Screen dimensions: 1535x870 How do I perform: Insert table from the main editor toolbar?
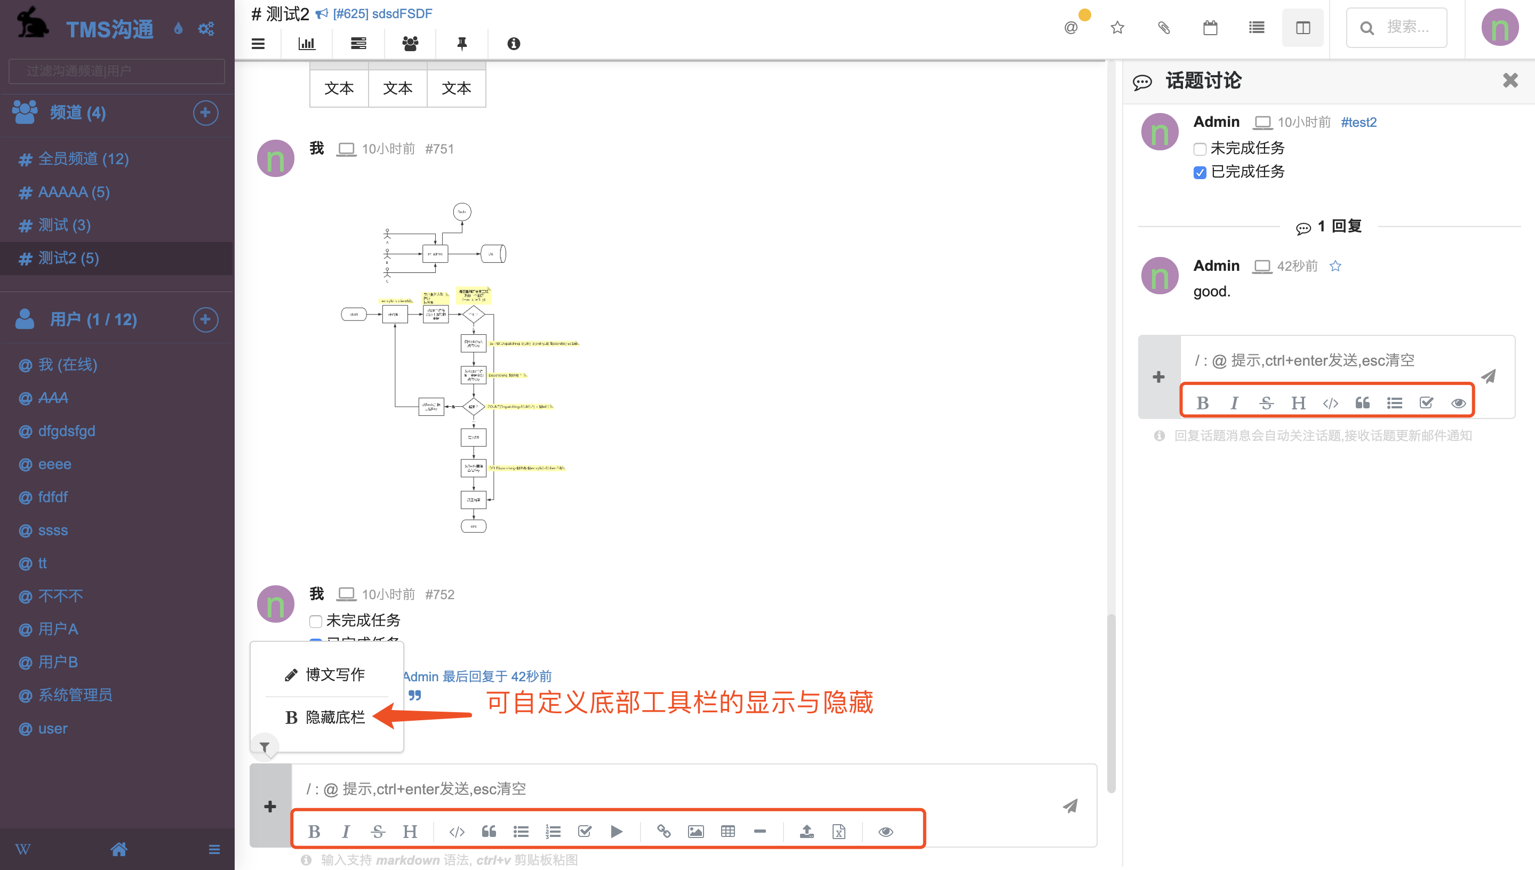click(727, 831)
